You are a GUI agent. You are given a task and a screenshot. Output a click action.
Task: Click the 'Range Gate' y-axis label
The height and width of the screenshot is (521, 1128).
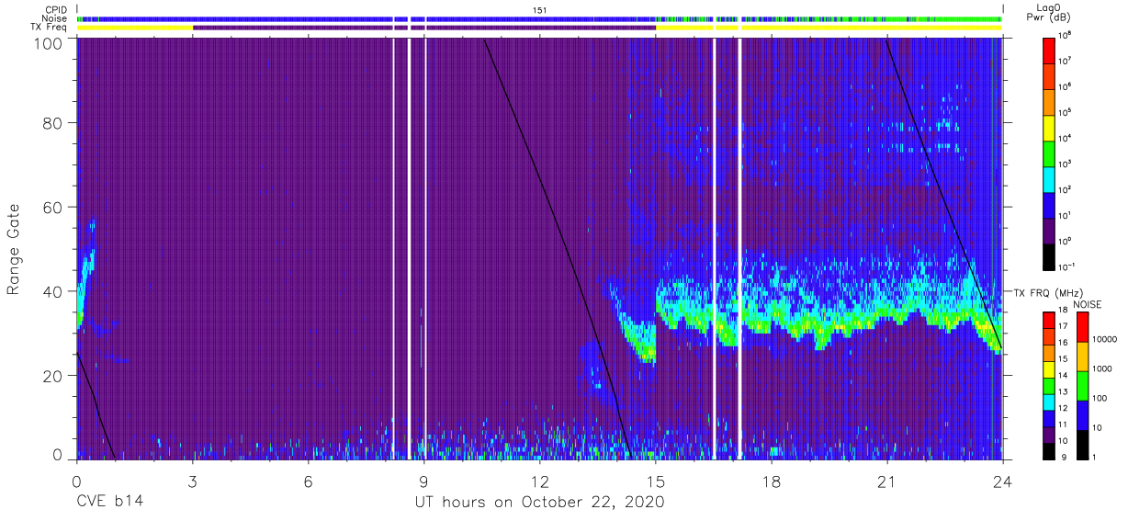click(14, 250)
